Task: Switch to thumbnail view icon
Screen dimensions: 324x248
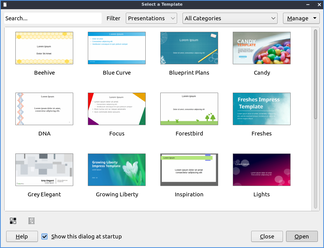Action: [x=13, y=221]
